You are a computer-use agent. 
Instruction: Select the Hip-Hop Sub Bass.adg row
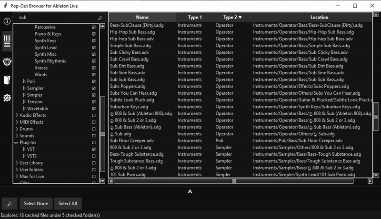click(x=241, y=32)
